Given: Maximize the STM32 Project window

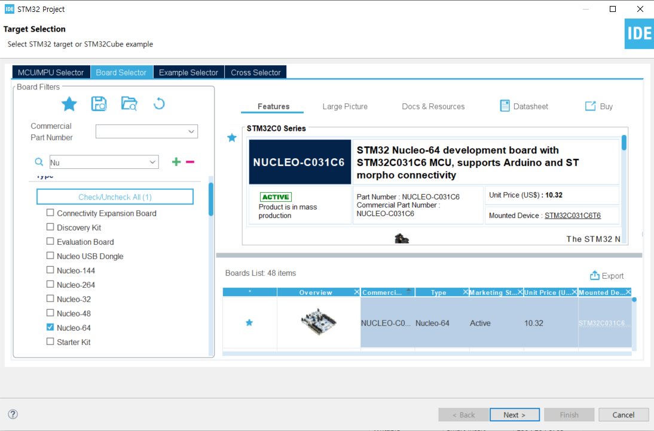Looking at the screenshot, I should [613, 9].
